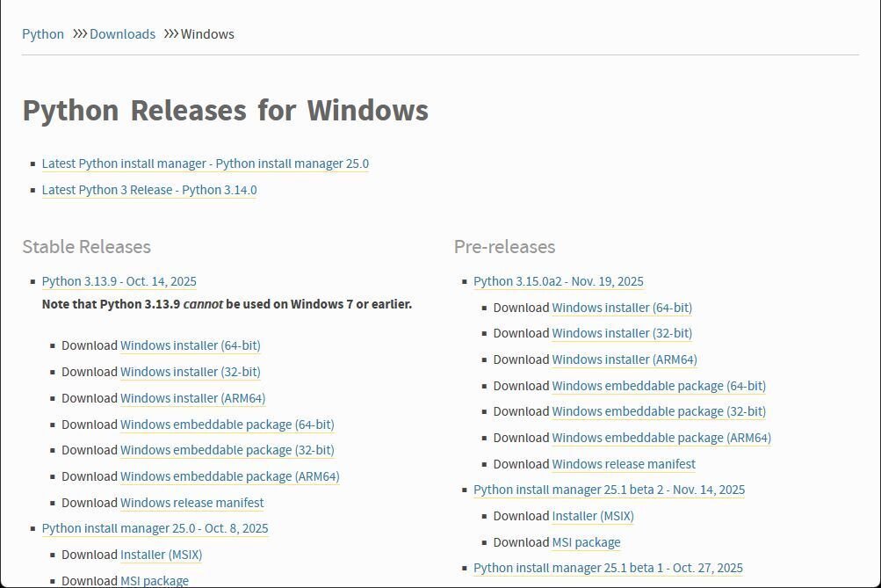Image resolution: width=881 pixels, height=588 pixels.
Task: Open the Python install manager 25.0 page
Action: pyautogui.click(x=155, y=528)
